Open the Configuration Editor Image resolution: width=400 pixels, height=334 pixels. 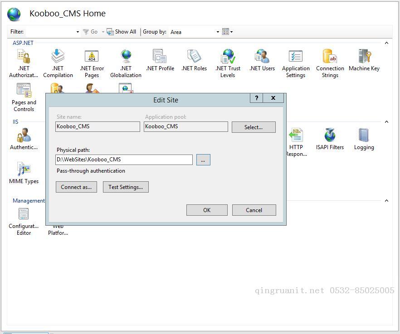[x=24, y=222]
